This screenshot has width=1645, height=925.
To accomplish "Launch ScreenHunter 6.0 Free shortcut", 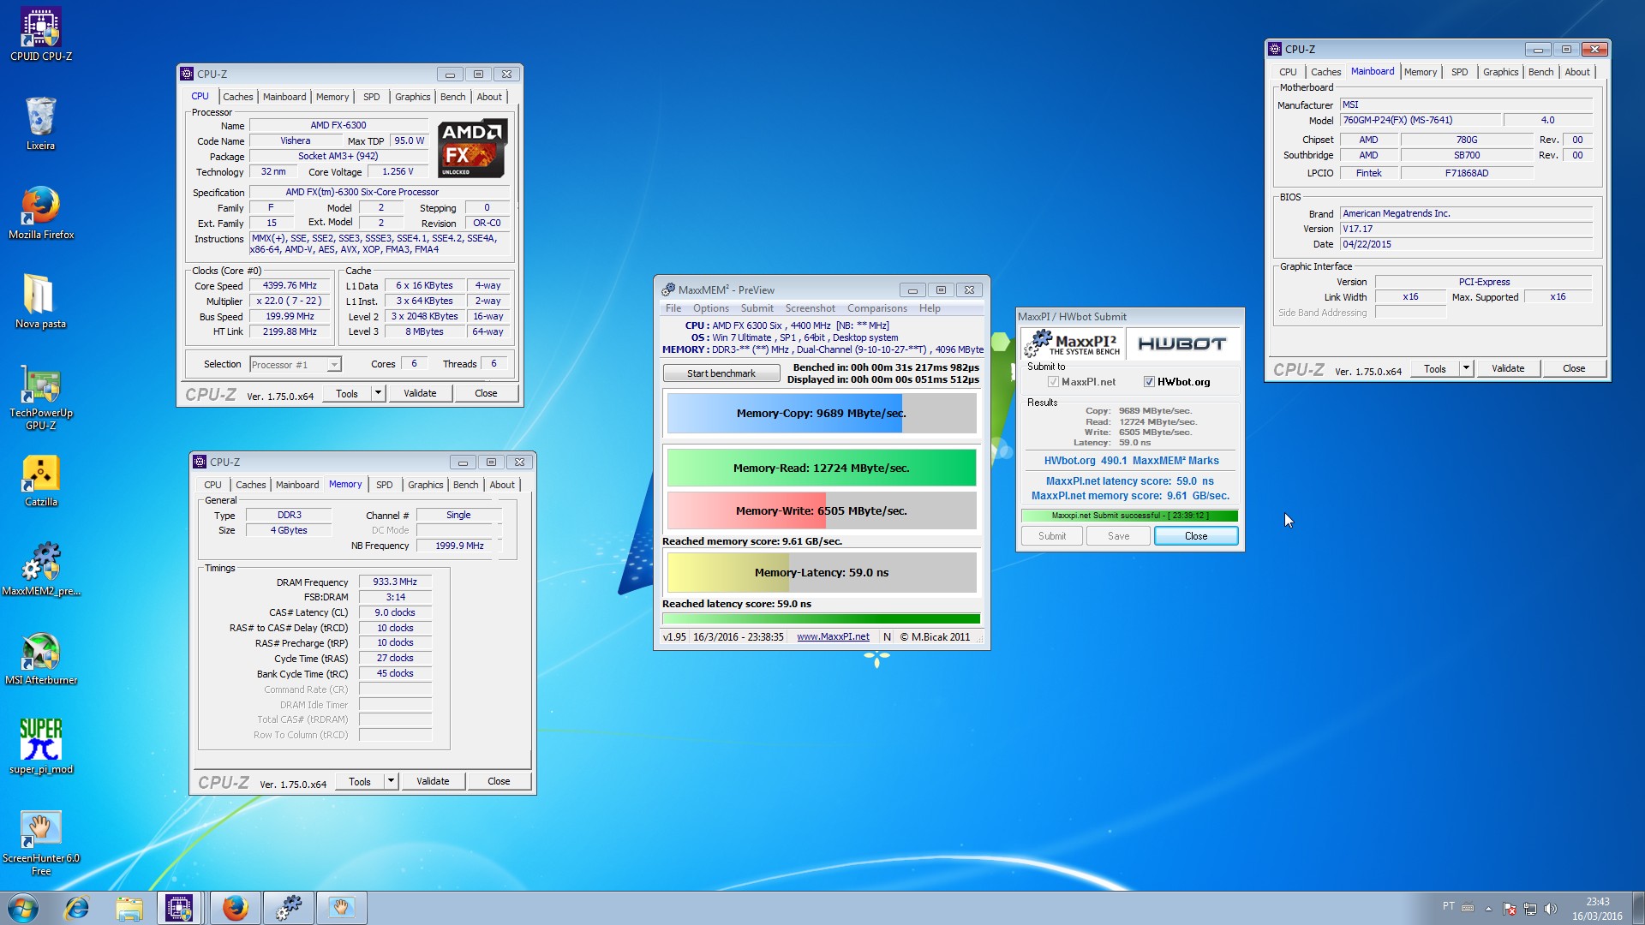I will coord(40,843).
